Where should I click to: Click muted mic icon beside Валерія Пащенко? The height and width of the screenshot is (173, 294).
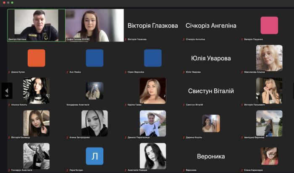pyautogui.click(x=242, y=39)
